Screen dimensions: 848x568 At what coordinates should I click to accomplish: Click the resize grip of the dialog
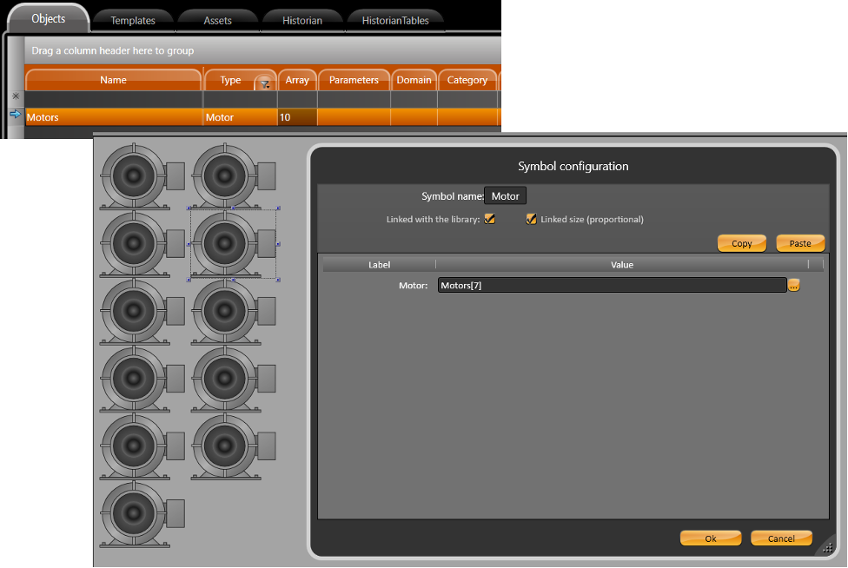[x=828, y=546]
